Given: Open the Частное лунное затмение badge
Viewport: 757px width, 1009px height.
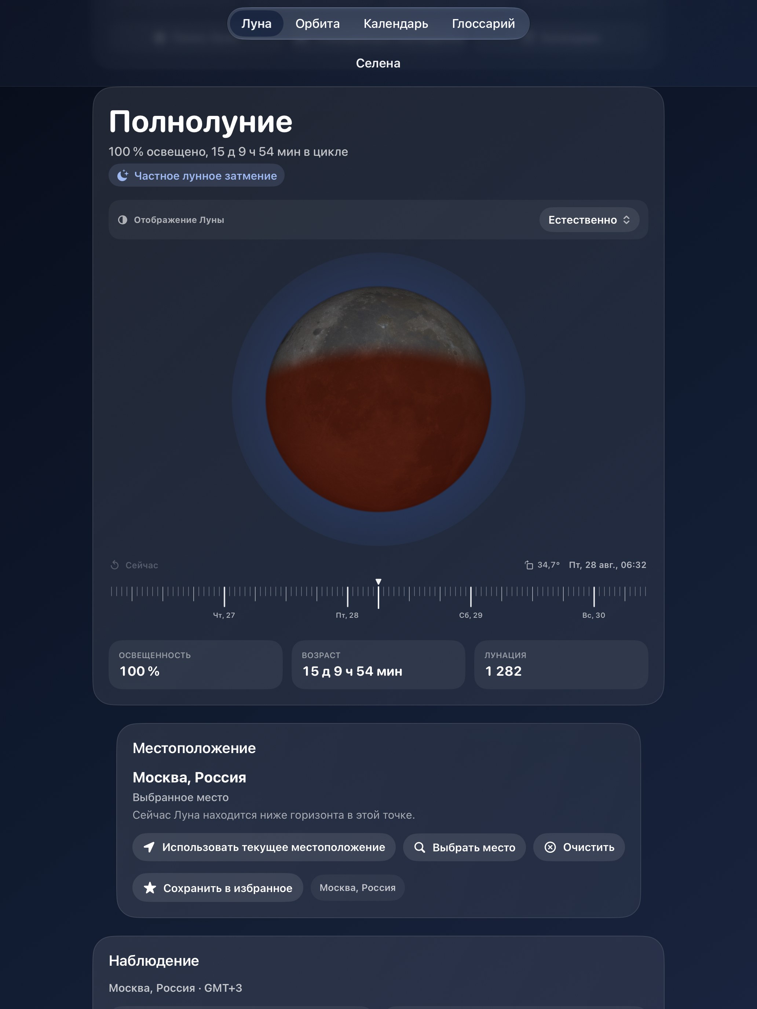Looking at the screenshot, I should pos(196,176).
